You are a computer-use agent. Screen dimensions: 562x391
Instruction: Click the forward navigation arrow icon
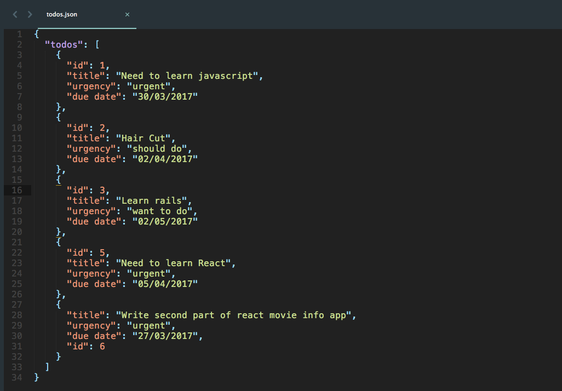point(30,14)
